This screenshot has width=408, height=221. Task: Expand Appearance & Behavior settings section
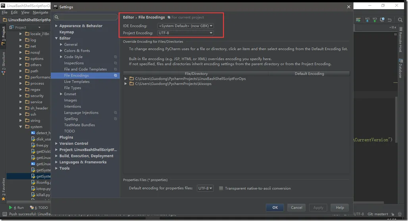pos(56,26)
